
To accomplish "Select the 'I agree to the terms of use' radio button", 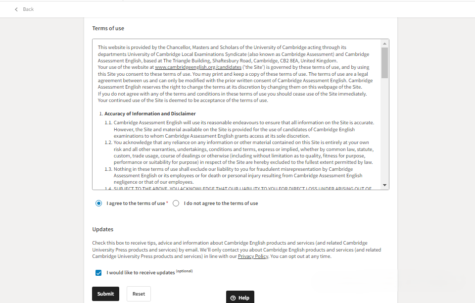I will [99, 203].
